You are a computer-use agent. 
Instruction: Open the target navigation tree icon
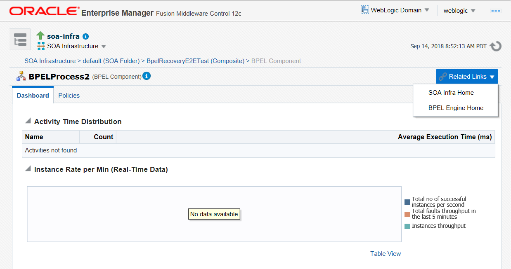(x=20, y=39)
